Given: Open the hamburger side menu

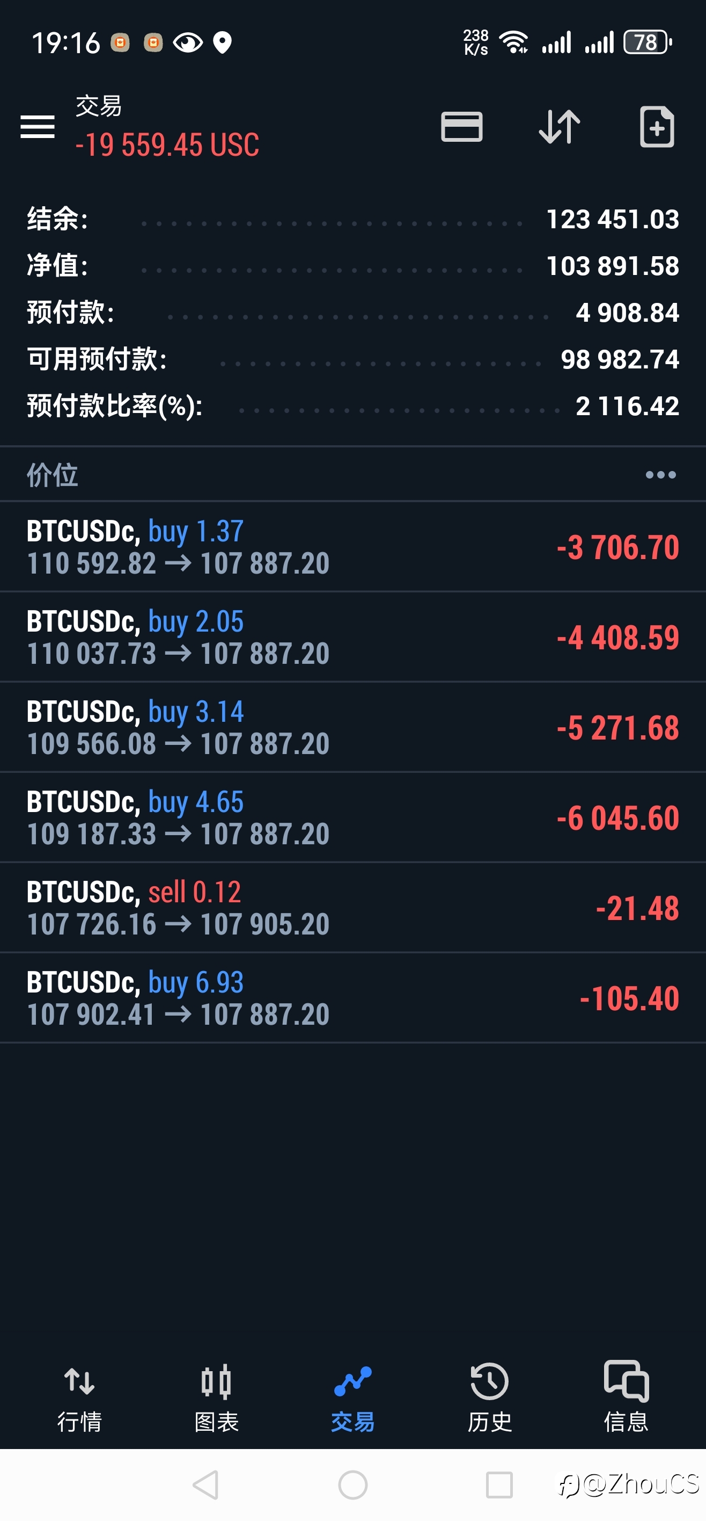Looking at the screenshot, I should 37,127.
